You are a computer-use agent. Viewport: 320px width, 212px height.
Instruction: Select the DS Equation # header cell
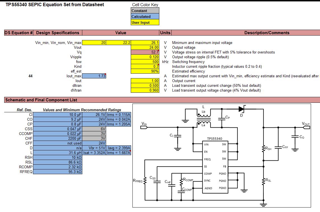(19, 33)
